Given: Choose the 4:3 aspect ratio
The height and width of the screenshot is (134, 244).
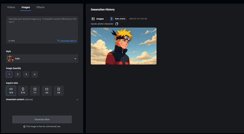Looking at the screenshot, I should point(47,91).
